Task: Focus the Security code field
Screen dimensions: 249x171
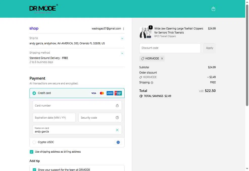Action: 100,118
